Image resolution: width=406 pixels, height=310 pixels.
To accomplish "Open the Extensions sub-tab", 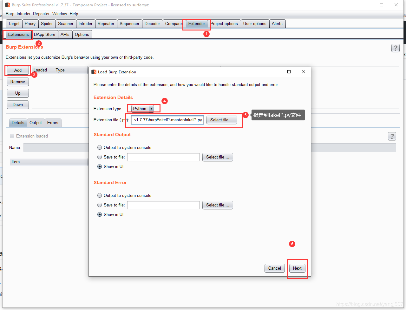I will (x=18, y=34).
